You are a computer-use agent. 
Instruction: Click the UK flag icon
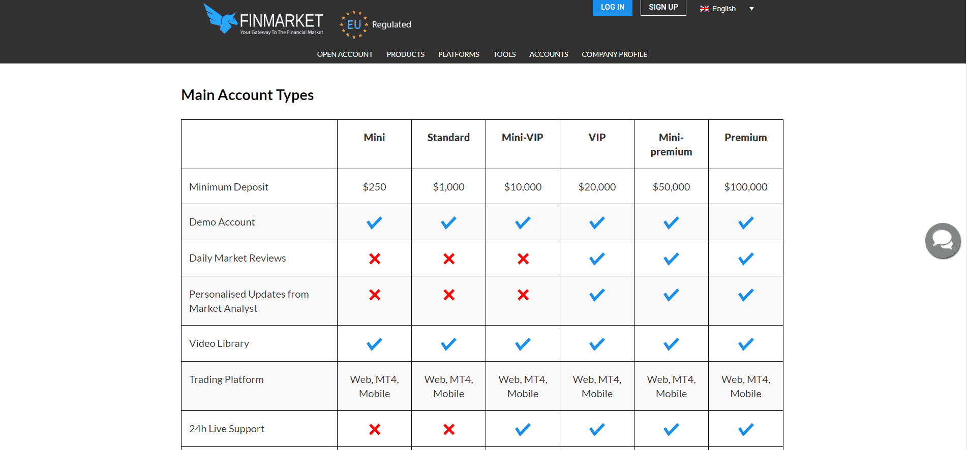(x=704, y=9)
